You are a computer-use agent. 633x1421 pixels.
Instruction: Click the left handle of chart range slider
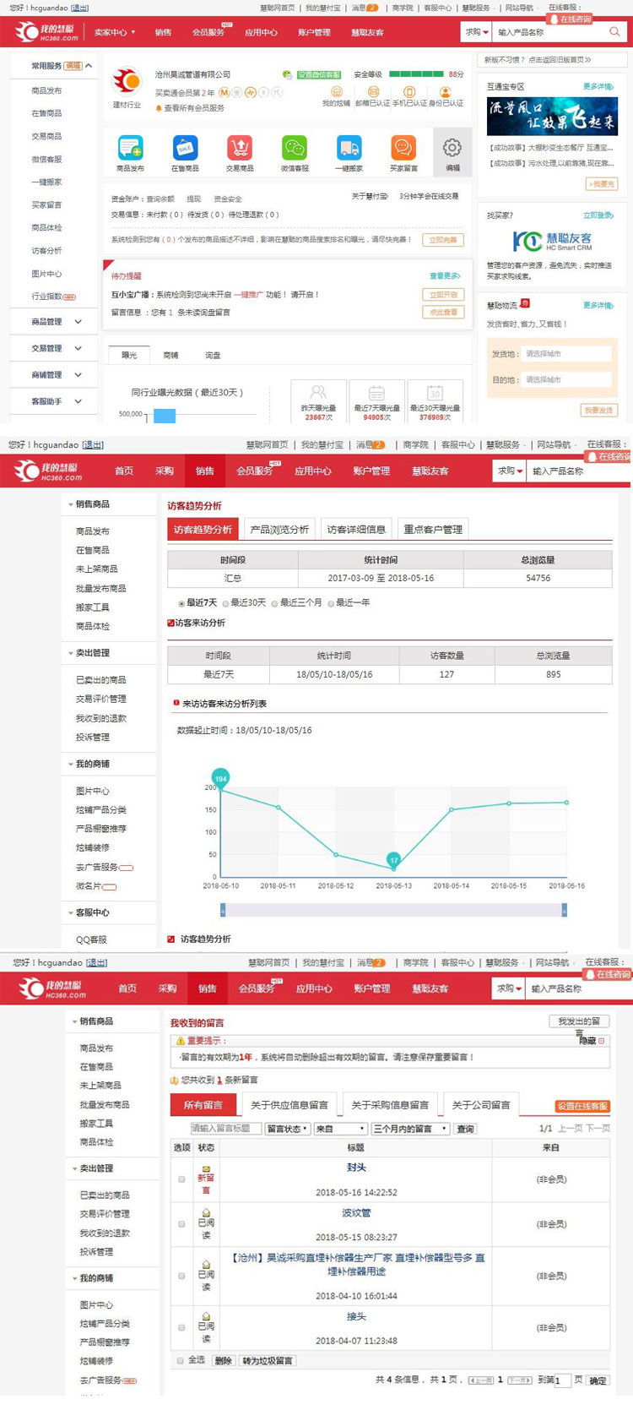(223, 910)
